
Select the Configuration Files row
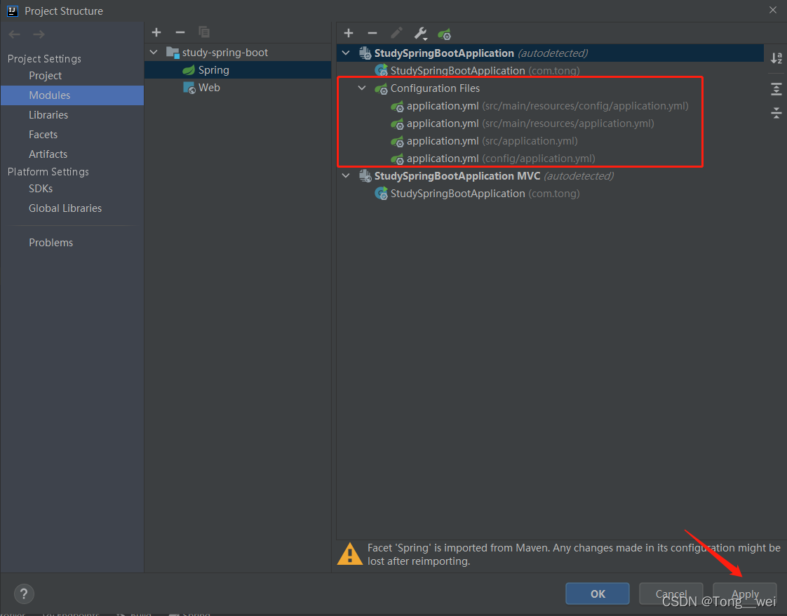(x=550, y=88)
